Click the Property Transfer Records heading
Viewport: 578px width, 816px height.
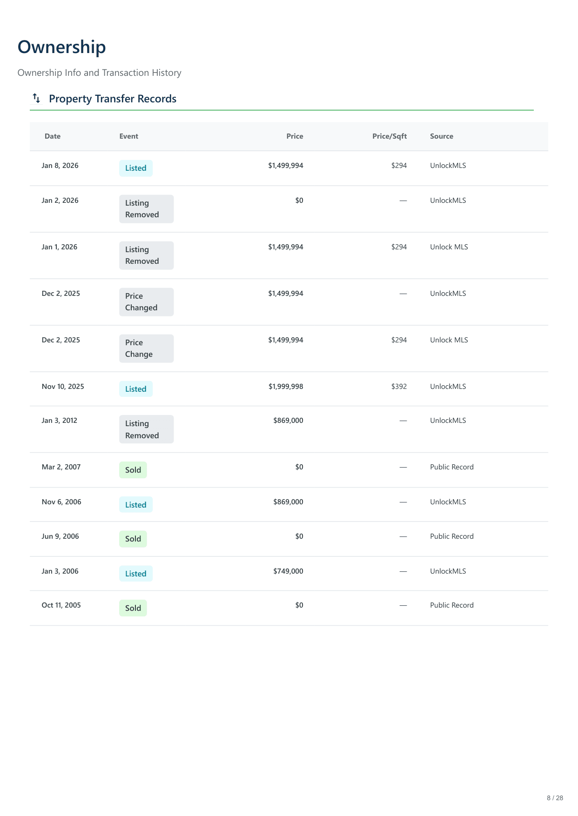point(112,99)
